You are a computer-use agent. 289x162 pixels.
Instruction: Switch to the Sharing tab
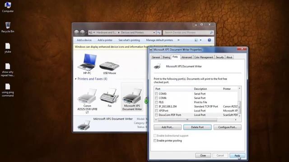tap(166, 57)
